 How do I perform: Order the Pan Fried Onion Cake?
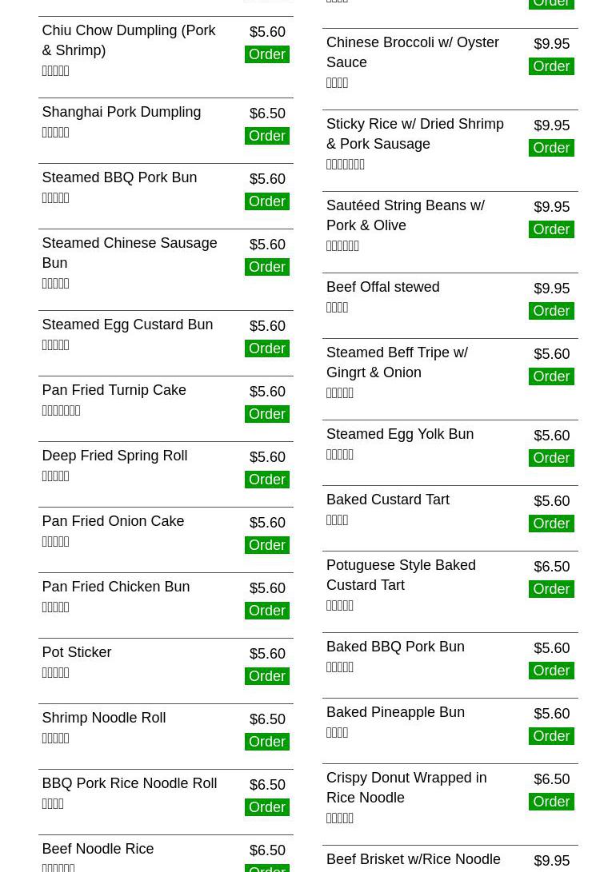(x=266, y=545)
